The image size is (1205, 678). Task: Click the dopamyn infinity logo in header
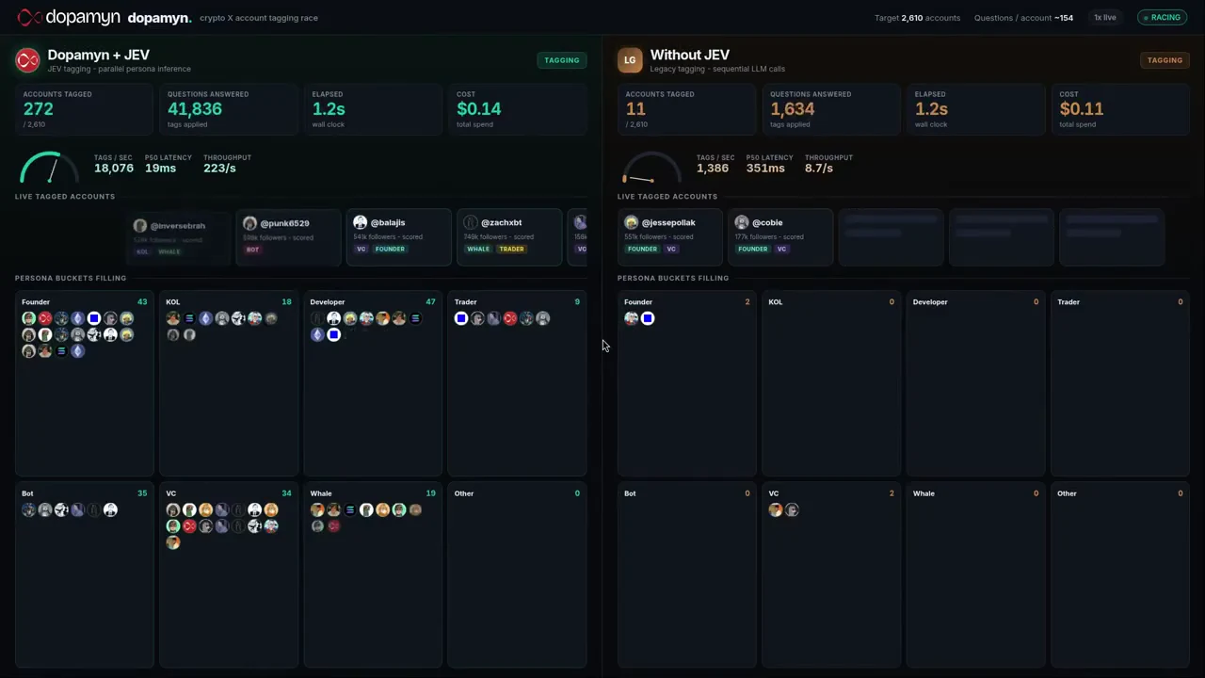(29, 17)
